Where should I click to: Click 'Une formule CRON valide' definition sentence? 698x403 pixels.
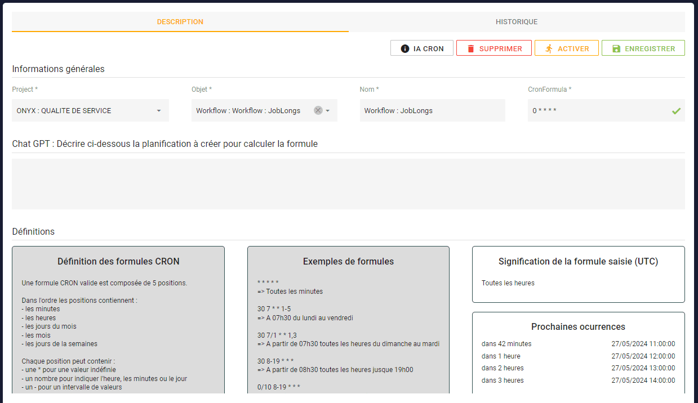pyautogui.click(x=104, y=283)
